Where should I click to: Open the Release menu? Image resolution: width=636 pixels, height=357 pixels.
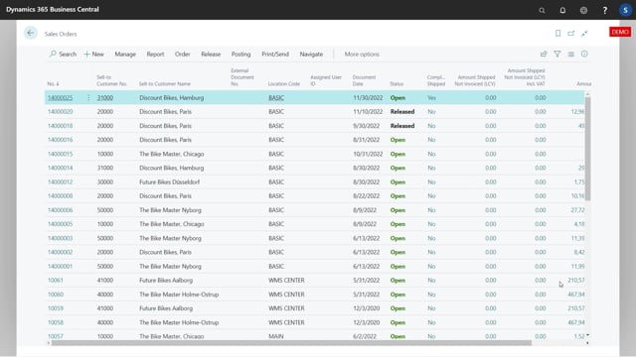point(211,54)
